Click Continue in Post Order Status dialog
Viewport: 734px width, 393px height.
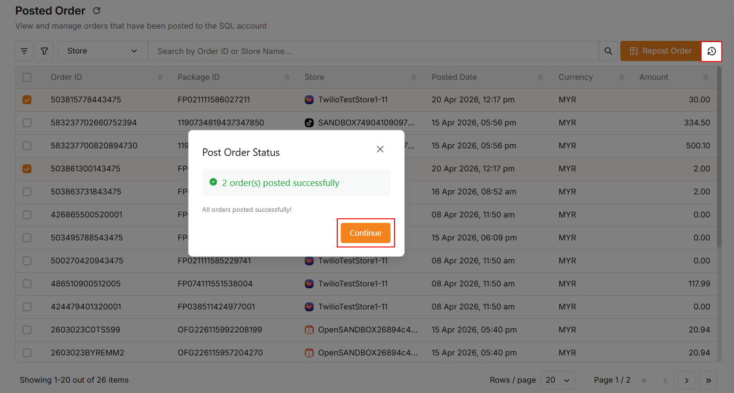365,233
